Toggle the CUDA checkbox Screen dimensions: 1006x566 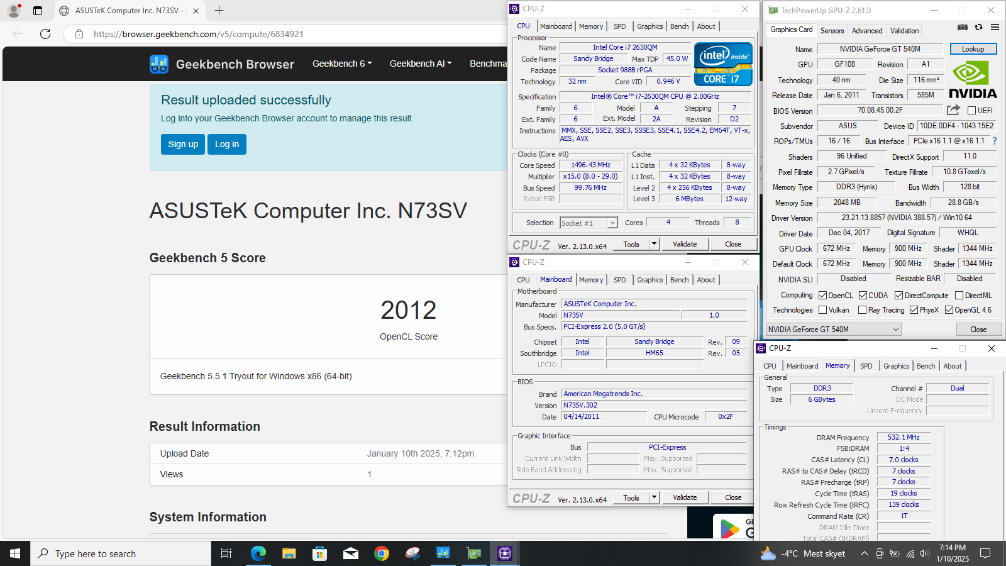(x=863, y=295)
